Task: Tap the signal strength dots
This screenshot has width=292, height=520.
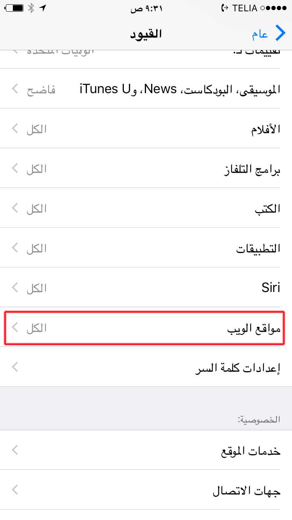Action: point(274,8)
